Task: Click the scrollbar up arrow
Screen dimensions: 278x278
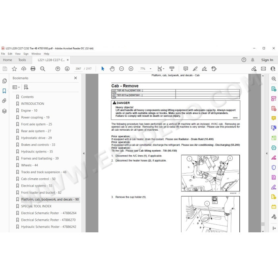Action: [263, 76]
